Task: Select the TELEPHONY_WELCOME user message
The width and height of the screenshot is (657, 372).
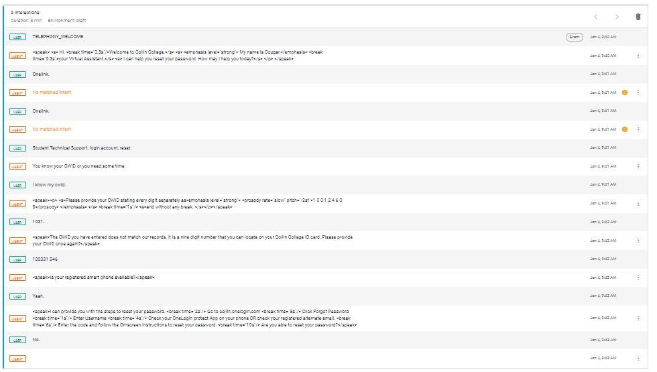Action: pyautogui.click(x=58, y=36)
